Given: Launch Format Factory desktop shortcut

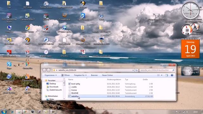Looking at the screenshot, I should click(46, 4).
